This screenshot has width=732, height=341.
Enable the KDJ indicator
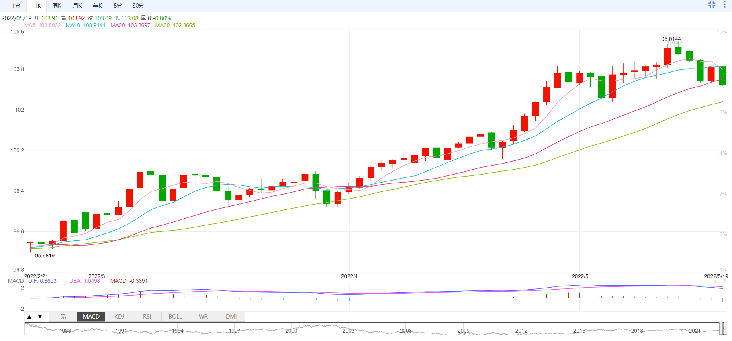click(x=119, y=317)
